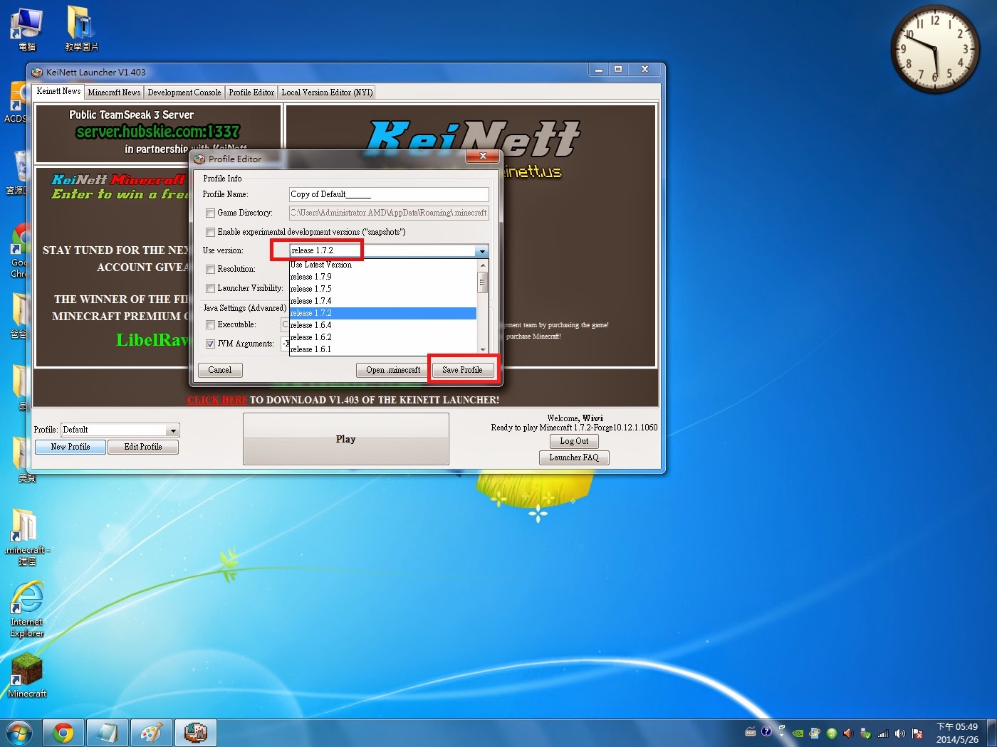Screen dimensions: 997x747
Task: Toggle the Executable checkbox
Action: (x=210, y=324)
